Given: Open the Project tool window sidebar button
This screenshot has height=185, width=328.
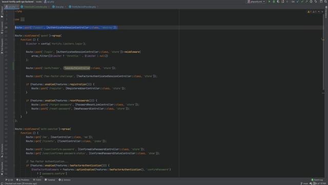Looking at the screenshot, I should [2, 12].
